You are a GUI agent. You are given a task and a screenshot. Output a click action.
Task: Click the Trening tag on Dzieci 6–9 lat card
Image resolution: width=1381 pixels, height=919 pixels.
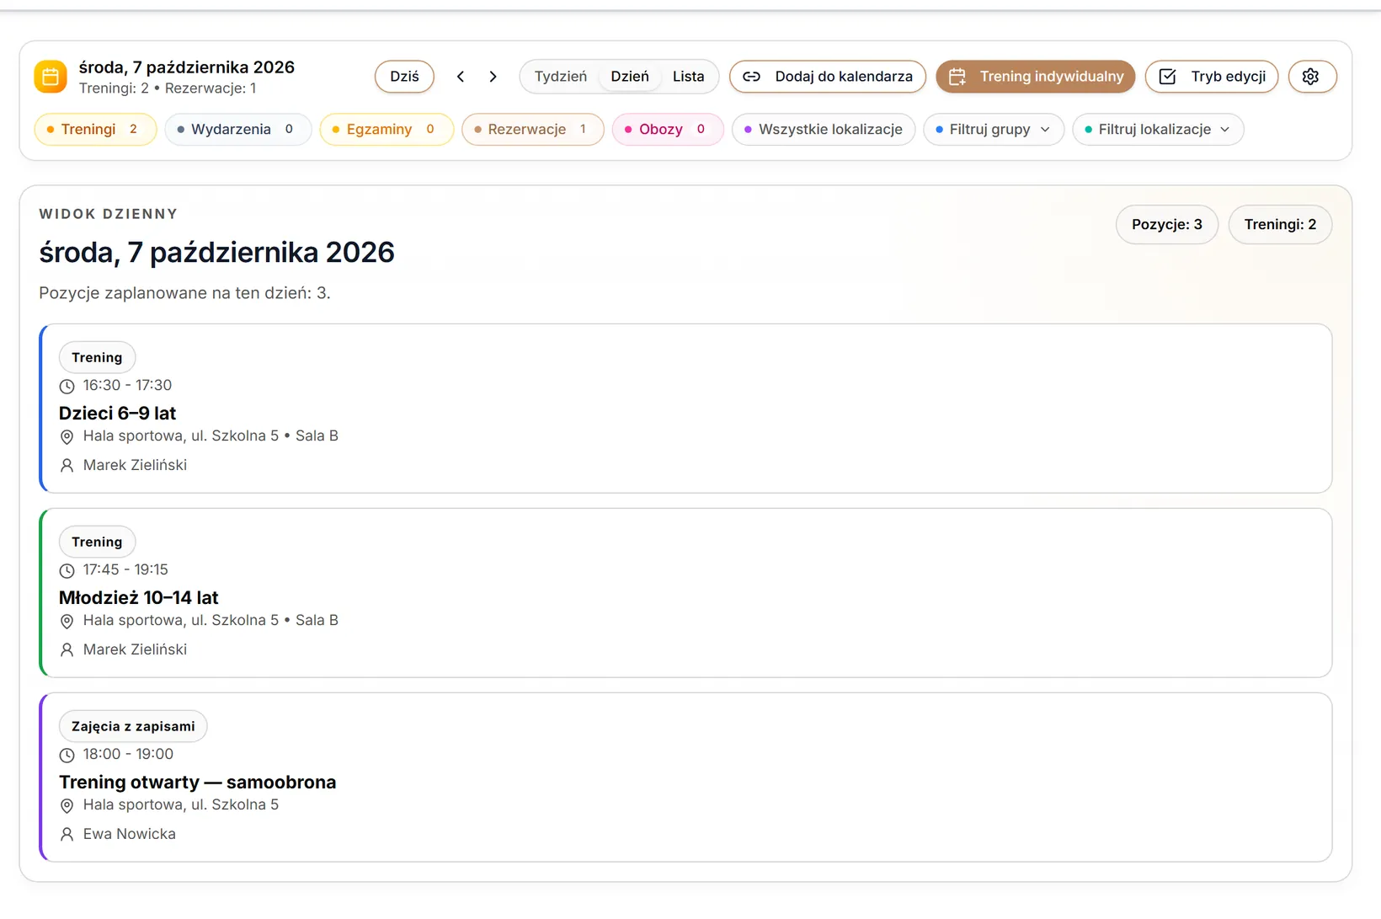pyautogui.click(x=97, y=357)
